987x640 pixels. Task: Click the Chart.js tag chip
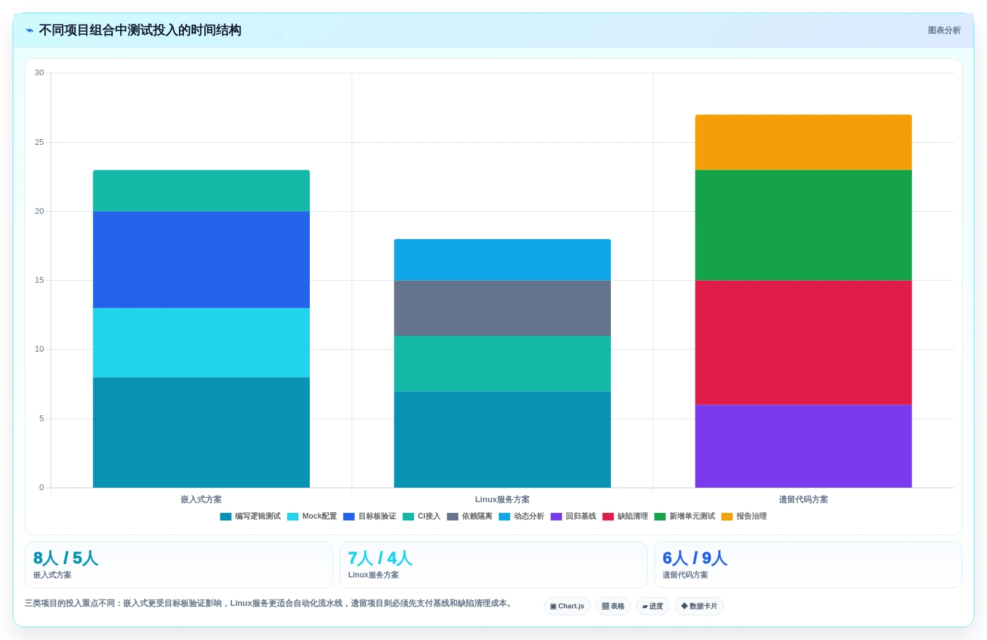tap(567, 606)
